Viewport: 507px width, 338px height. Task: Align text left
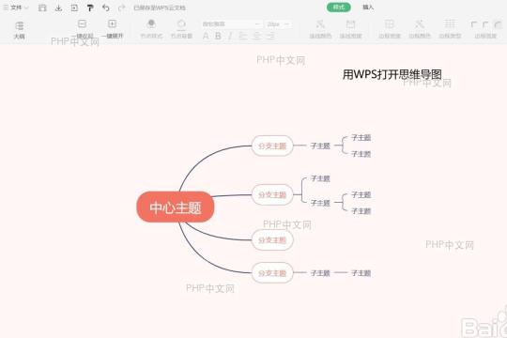click(243, 36)
